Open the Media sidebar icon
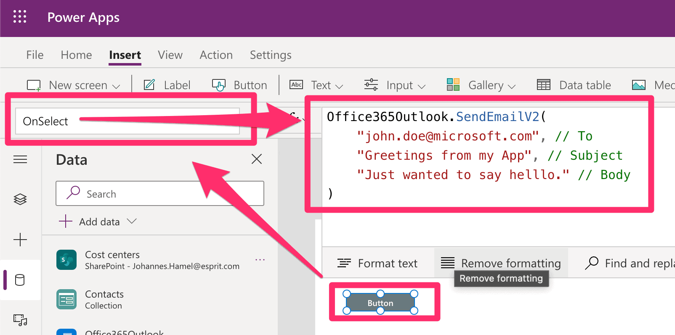 pos(20,320)
